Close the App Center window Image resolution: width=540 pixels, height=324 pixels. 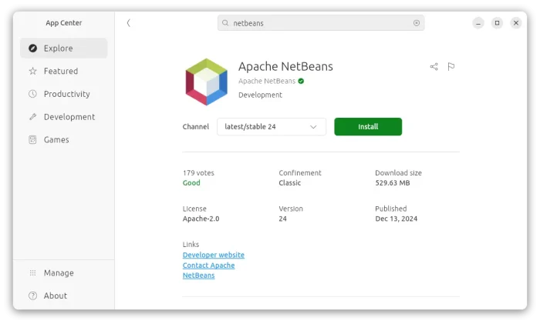[516, 23]
